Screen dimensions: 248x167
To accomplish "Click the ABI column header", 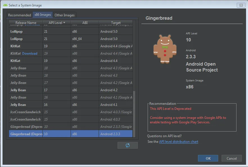I will click(85, 23).
